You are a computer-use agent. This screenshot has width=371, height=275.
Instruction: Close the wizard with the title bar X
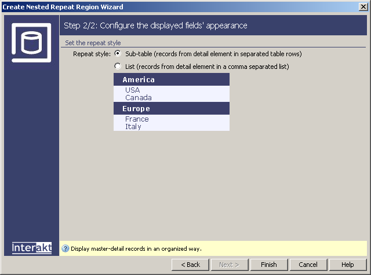(x=363, y=6)
